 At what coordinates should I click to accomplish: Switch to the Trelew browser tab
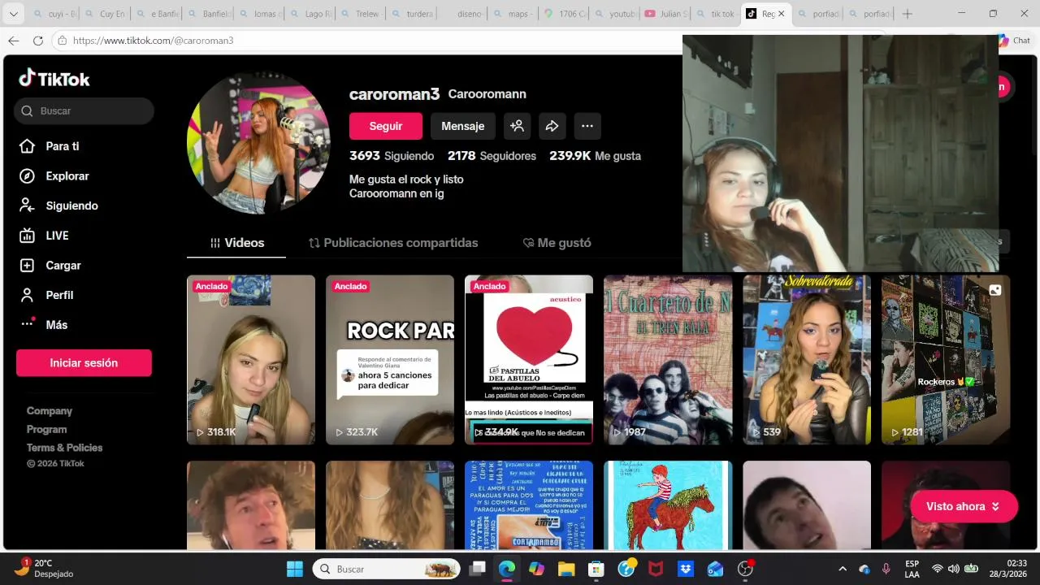[x=362, y=14]
